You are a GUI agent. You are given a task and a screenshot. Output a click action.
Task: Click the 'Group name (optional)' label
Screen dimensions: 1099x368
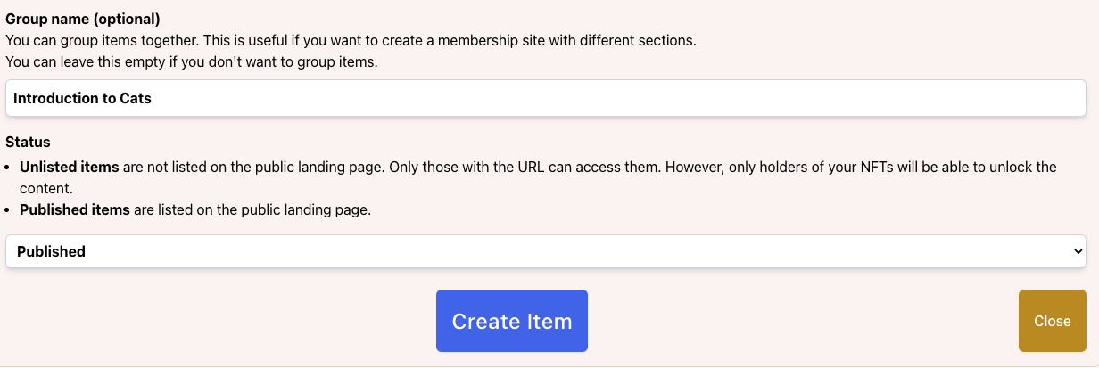pos(83,19)
